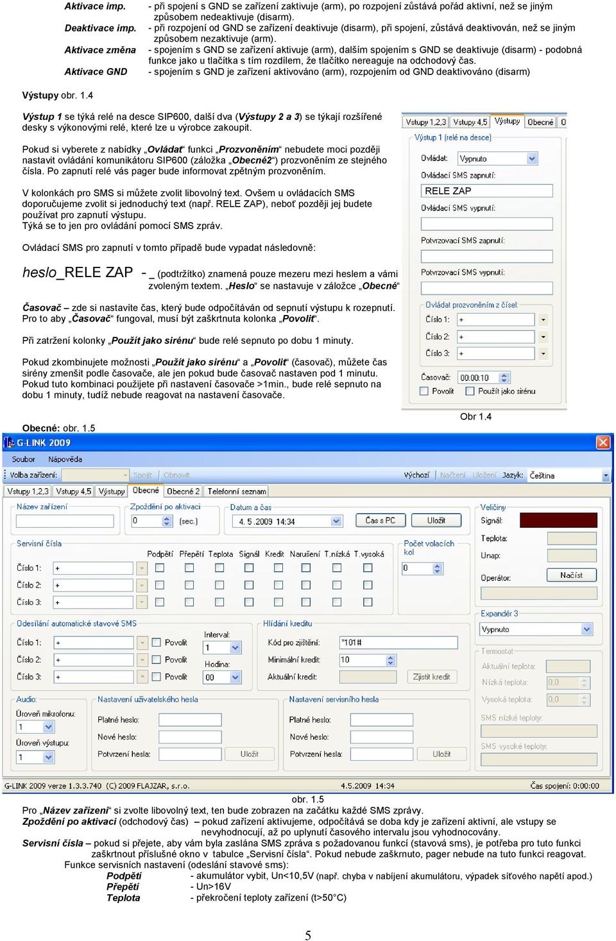The height and width of the screenshot is (941, 616).
Task: Tick T.vysoká checkbox for Servisní Číslo 3
Action: 368,602
